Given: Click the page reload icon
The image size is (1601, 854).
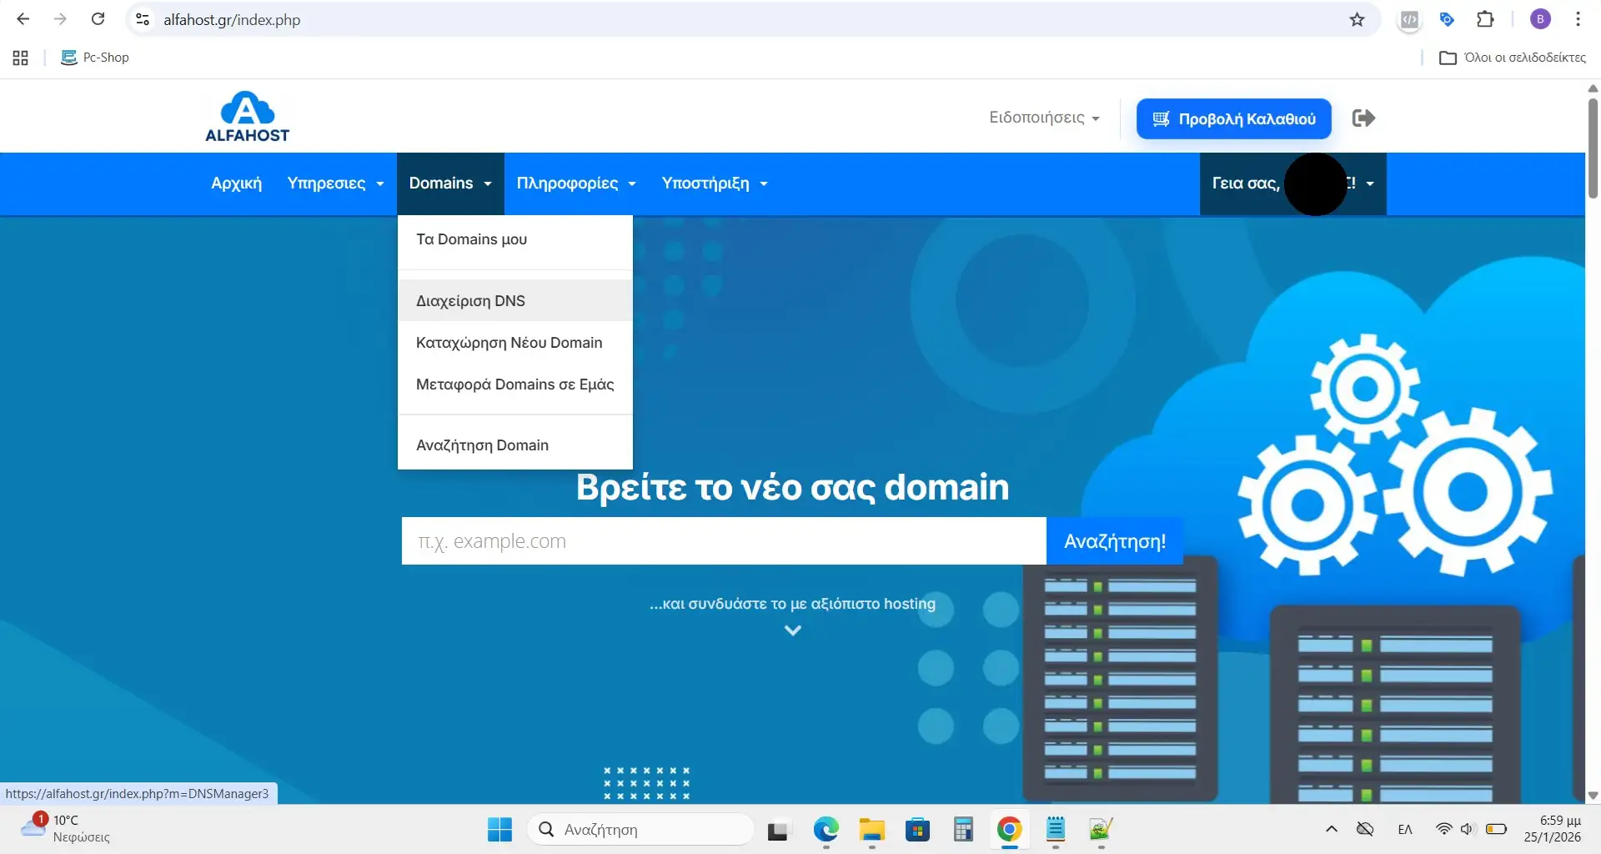Looking at the screenshot, I should 98,18.
